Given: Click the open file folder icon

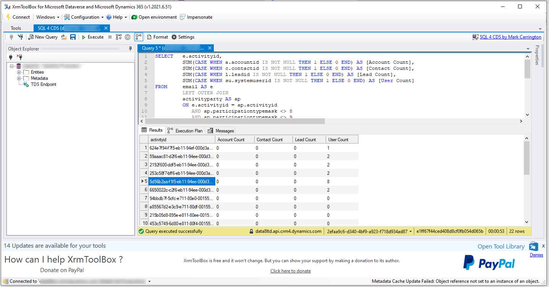Looking at the screenshot, I should (x=64, y=37).
